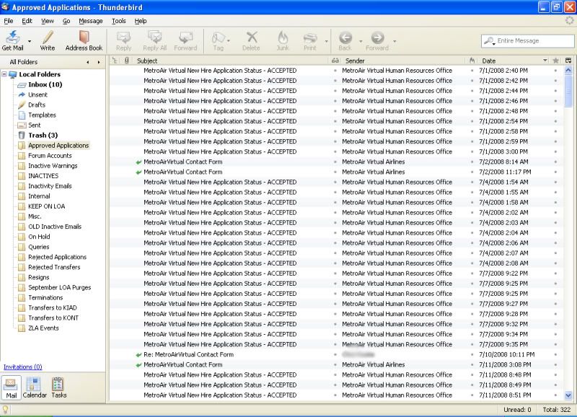Toggle thread view column header
Screen dimensions: 577x417
115,61
